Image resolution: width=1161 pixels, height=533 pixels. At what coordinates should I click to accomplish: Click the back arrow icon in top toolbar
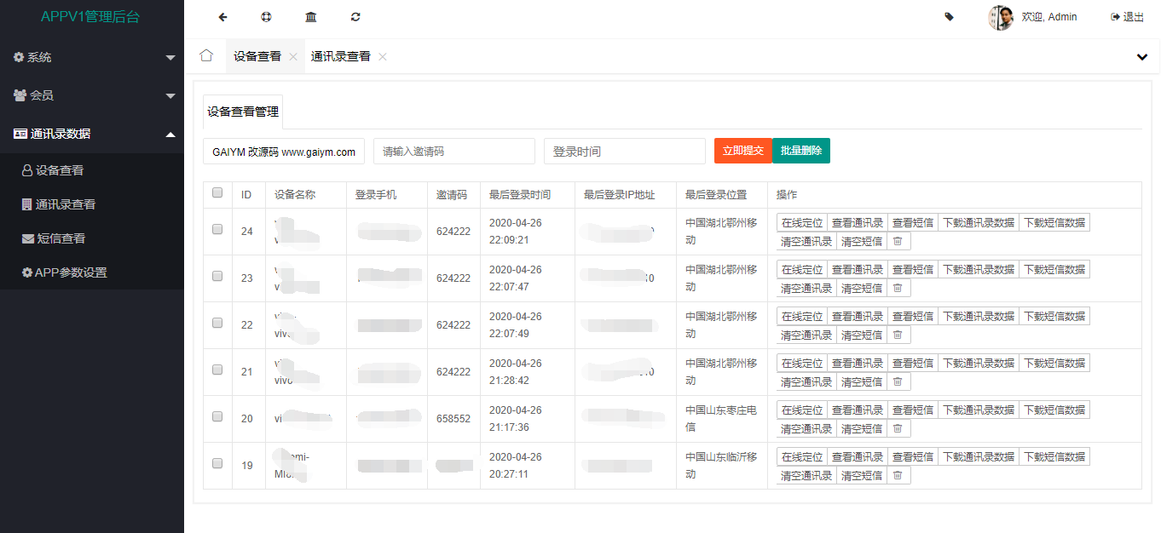pos(223,17)
